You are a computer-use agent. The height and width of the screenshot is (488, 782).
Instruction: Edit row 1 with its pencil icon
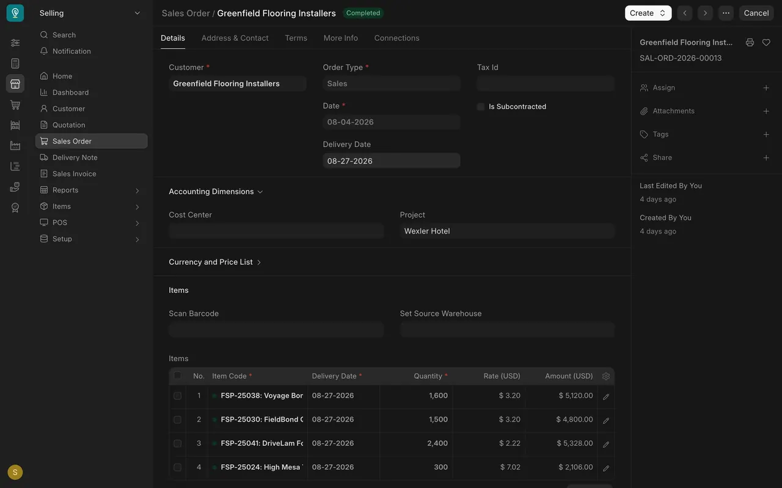[606, 396]
